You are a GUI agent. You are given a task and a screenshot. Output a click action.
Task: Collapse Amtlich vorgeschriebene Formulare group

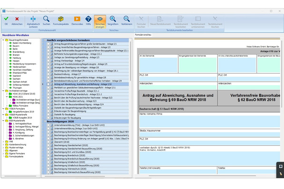click(x=45, y=40)
